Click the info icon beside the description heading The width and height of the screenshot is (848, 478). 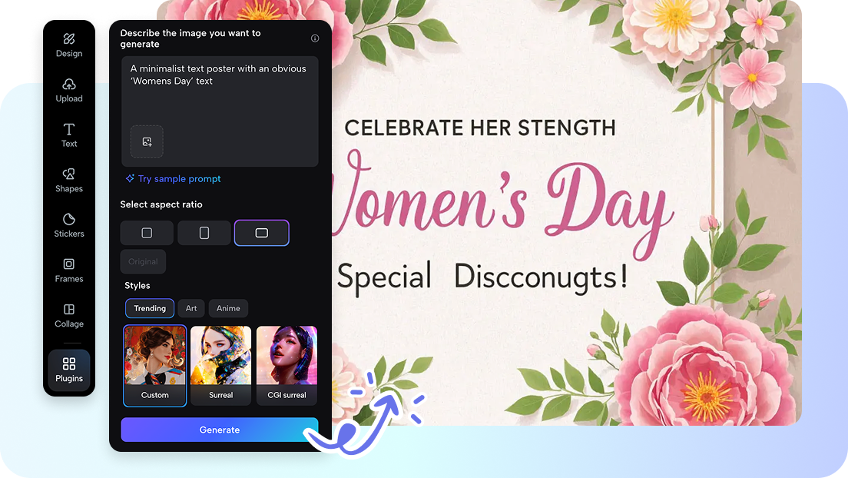(315, 38)
